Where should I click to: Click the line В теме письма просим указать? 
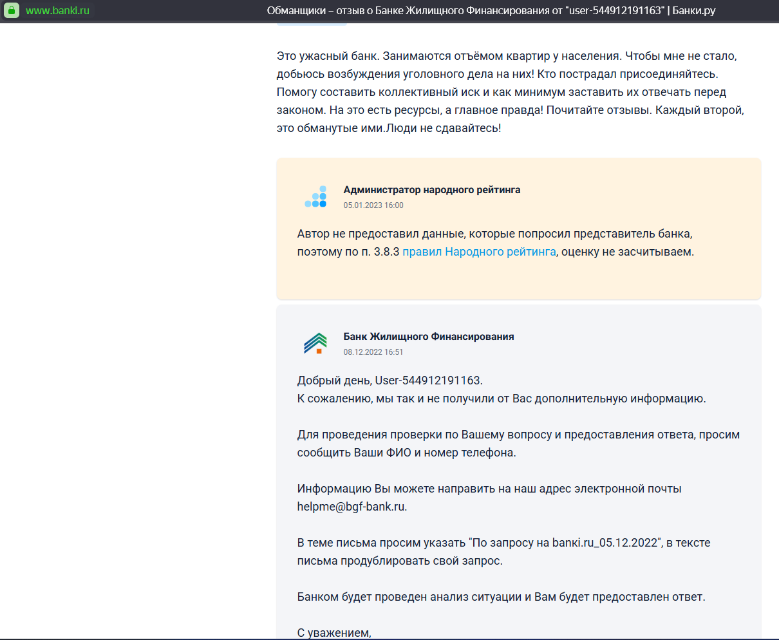[x=503, y=552]
